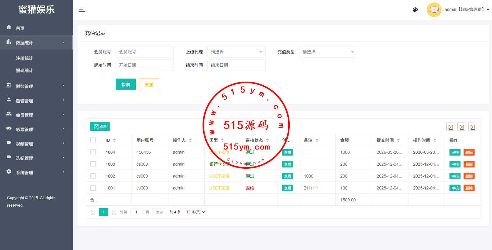Open the theme color palette icon

pyautogui.click(x=415, y=10)
